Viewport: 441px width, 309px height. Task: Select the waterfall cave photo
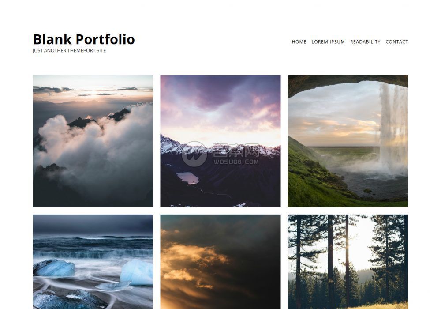tap(348, 141)
